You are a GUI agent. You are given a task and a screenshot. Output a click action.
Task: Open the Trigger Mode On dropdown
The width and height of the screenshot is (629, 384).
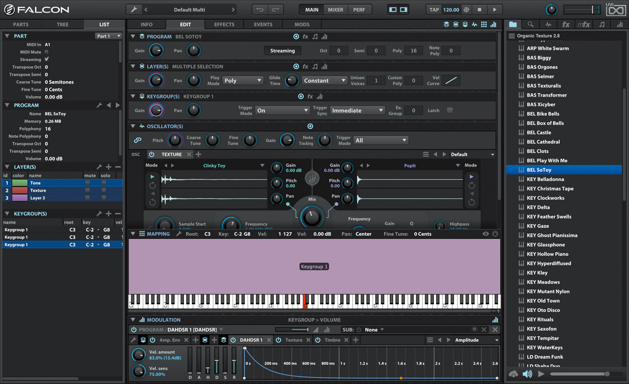click(x=283, y=111)
